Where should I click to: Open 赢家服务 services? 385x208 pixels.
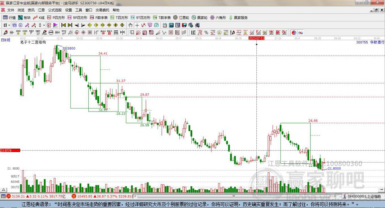pyautogui.click(x=238, y=18)
